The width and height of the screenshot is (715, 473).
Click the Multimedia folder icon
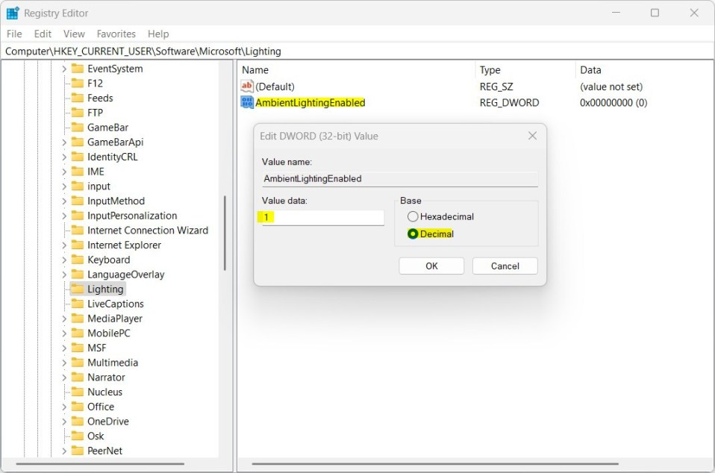click(78, 363)
